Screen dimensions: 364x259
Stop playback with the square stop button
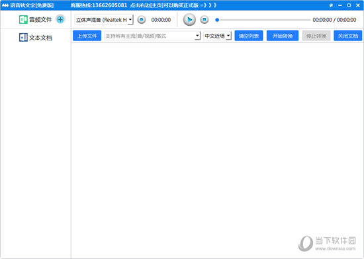click(205, 20)
